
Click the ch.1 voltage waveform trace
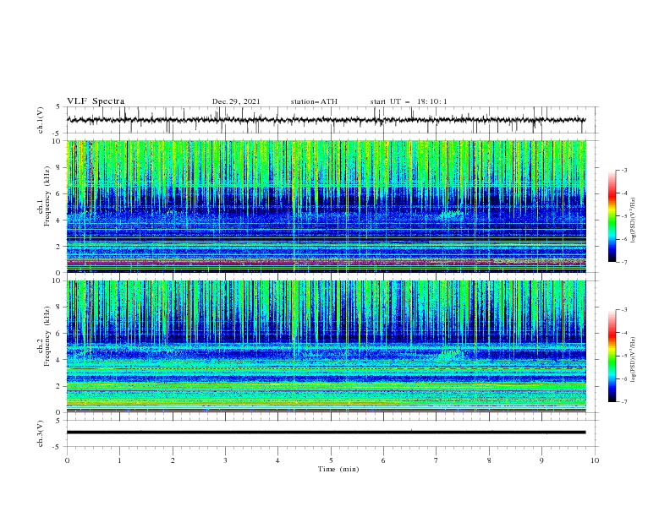pyautogui.click(x=326, y=120)
